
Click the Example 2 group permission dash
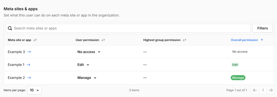pos(145,78)
